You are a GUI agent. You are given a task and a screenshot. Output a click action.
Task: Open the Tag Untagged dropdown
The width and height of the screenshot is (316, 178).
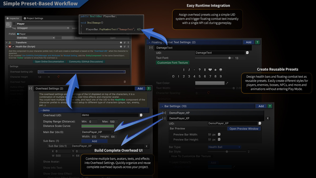[43, 28]
